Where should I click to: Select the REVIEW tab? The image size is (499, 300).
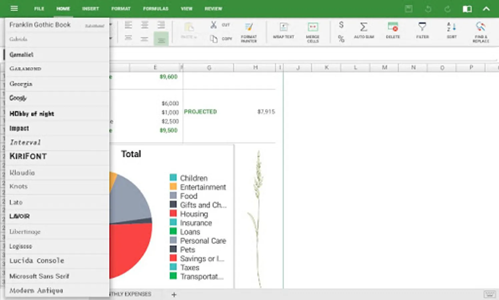coord(213,9)
